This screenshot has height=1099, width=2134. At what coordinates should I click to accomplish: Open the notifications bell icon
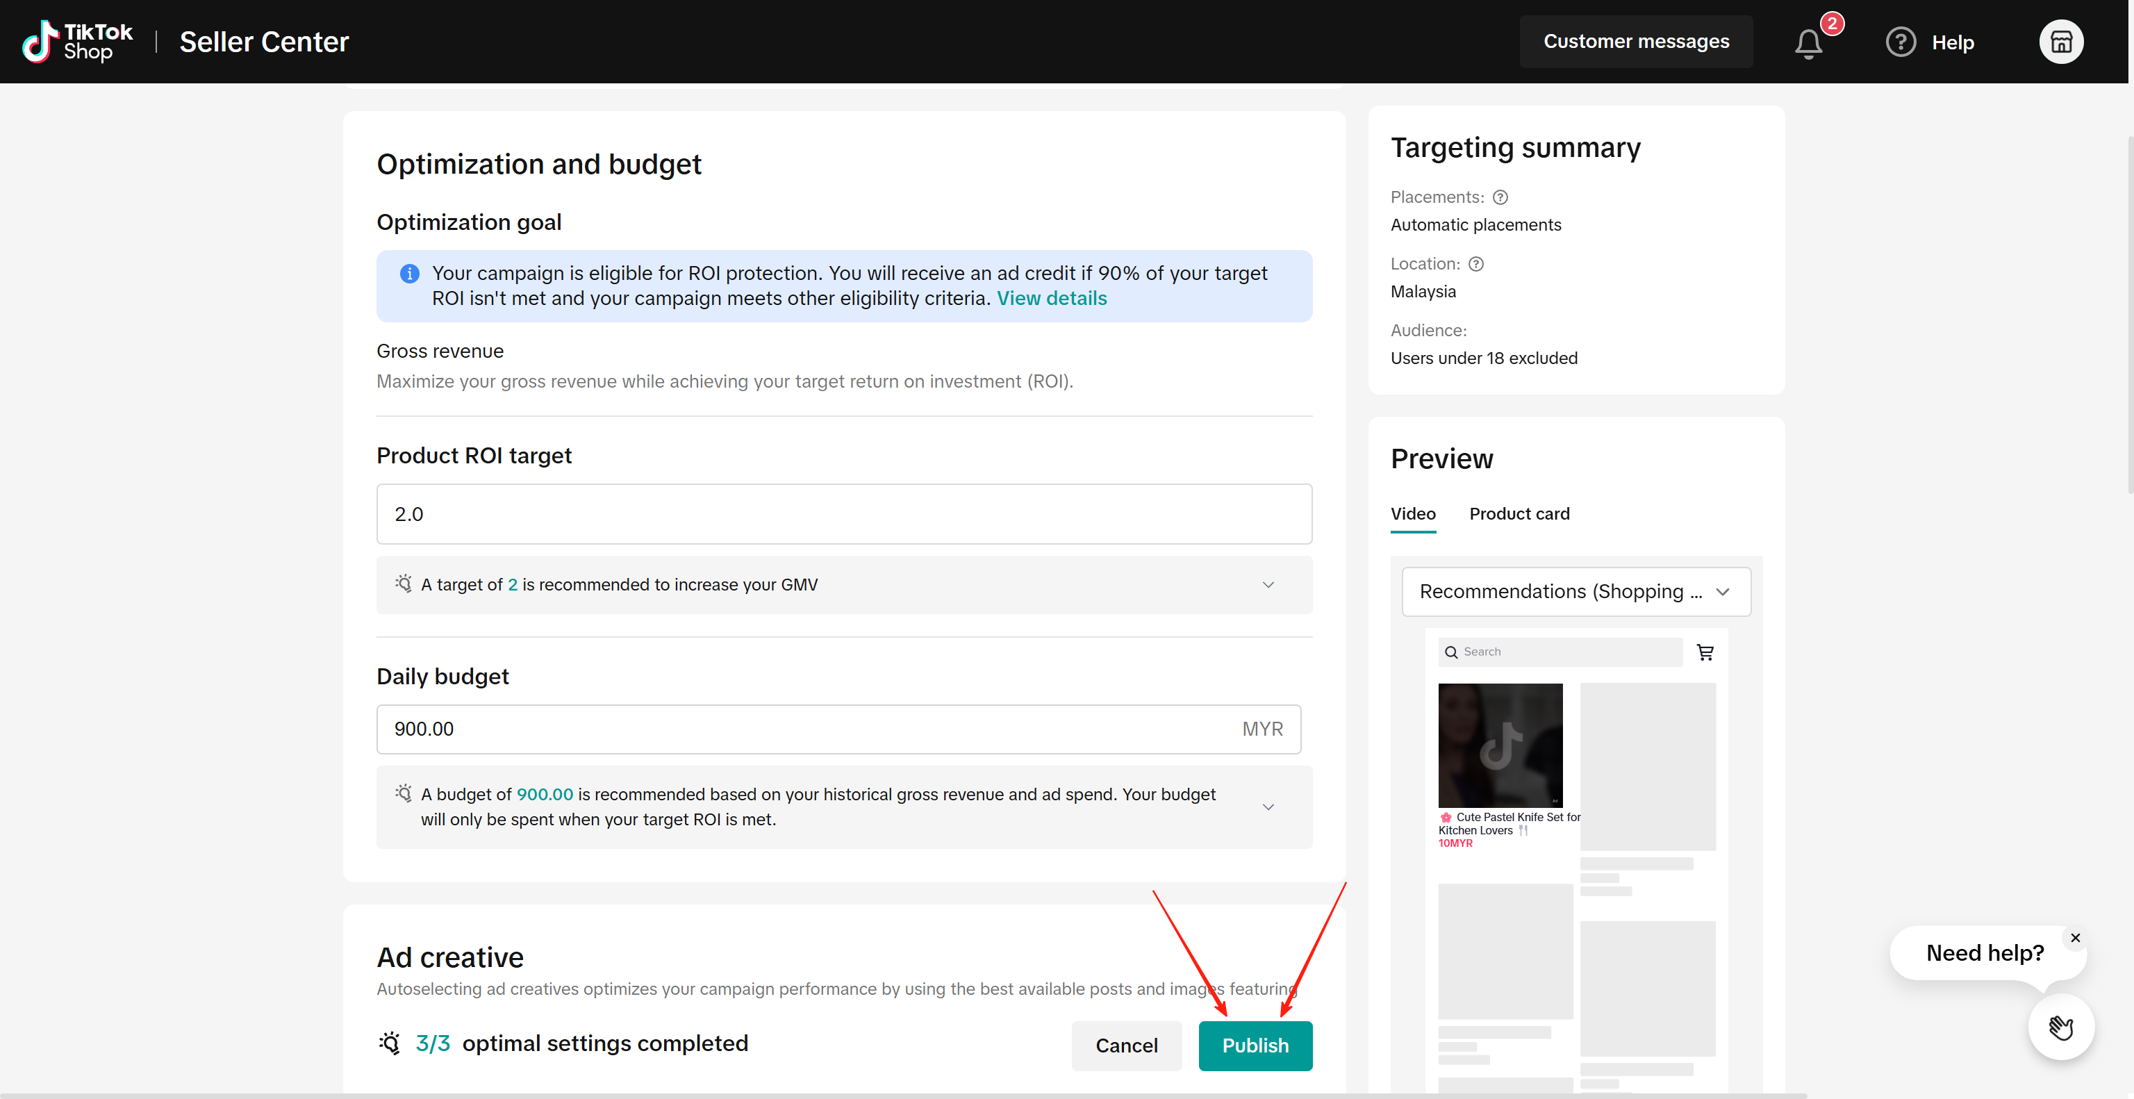click(1808, 43)
